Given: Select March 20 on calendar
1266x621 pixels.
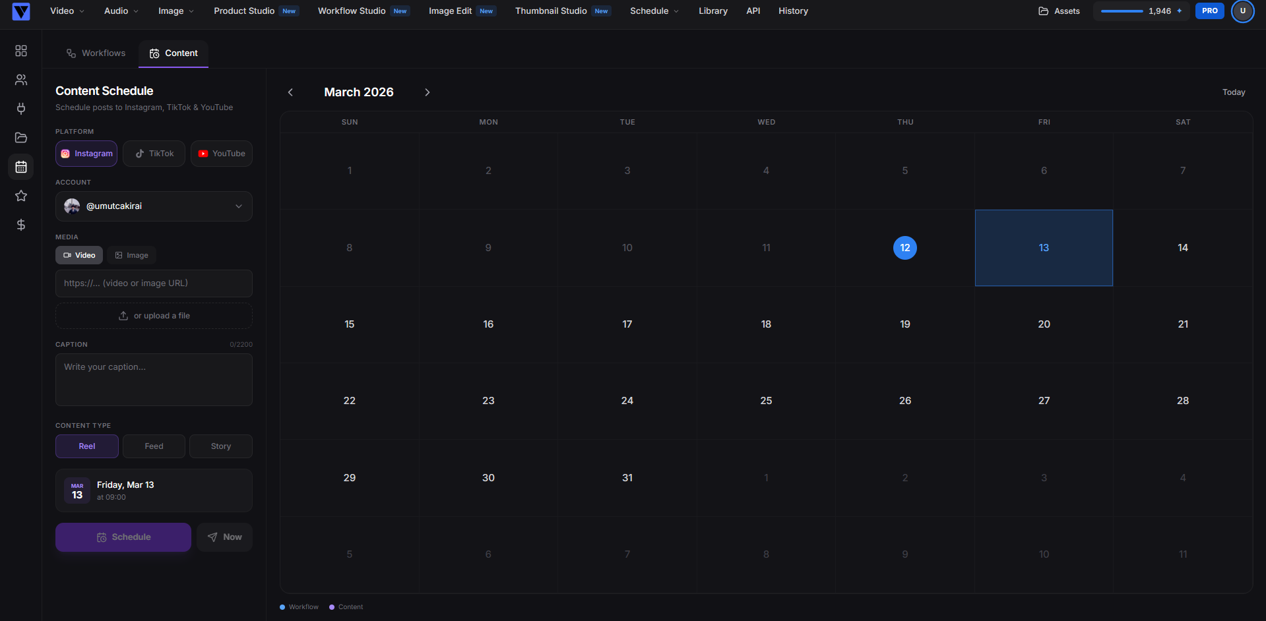Looking at the screenshot, I should (x=1044, y=324).
